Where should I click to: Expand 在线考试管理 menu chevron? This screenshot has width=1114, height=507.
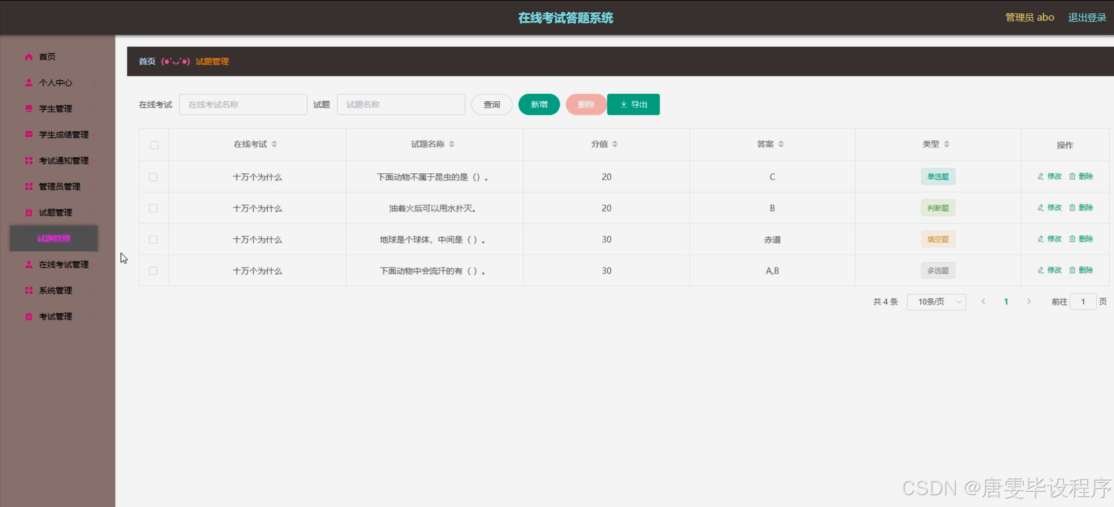[94, 265]
